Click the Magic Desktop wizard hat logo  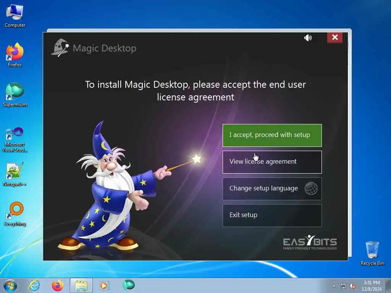60,47
